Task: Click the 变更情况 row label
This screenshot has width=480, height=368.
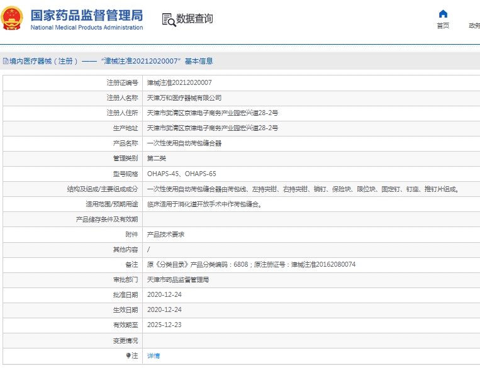Action: [x=126, y=340]
